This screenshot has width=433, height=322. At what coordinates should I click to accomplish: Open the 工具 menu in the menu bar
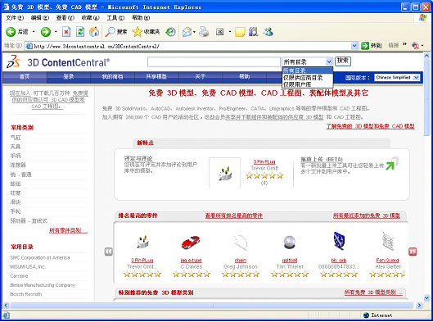pyautogui.click(x=115, y=18)
